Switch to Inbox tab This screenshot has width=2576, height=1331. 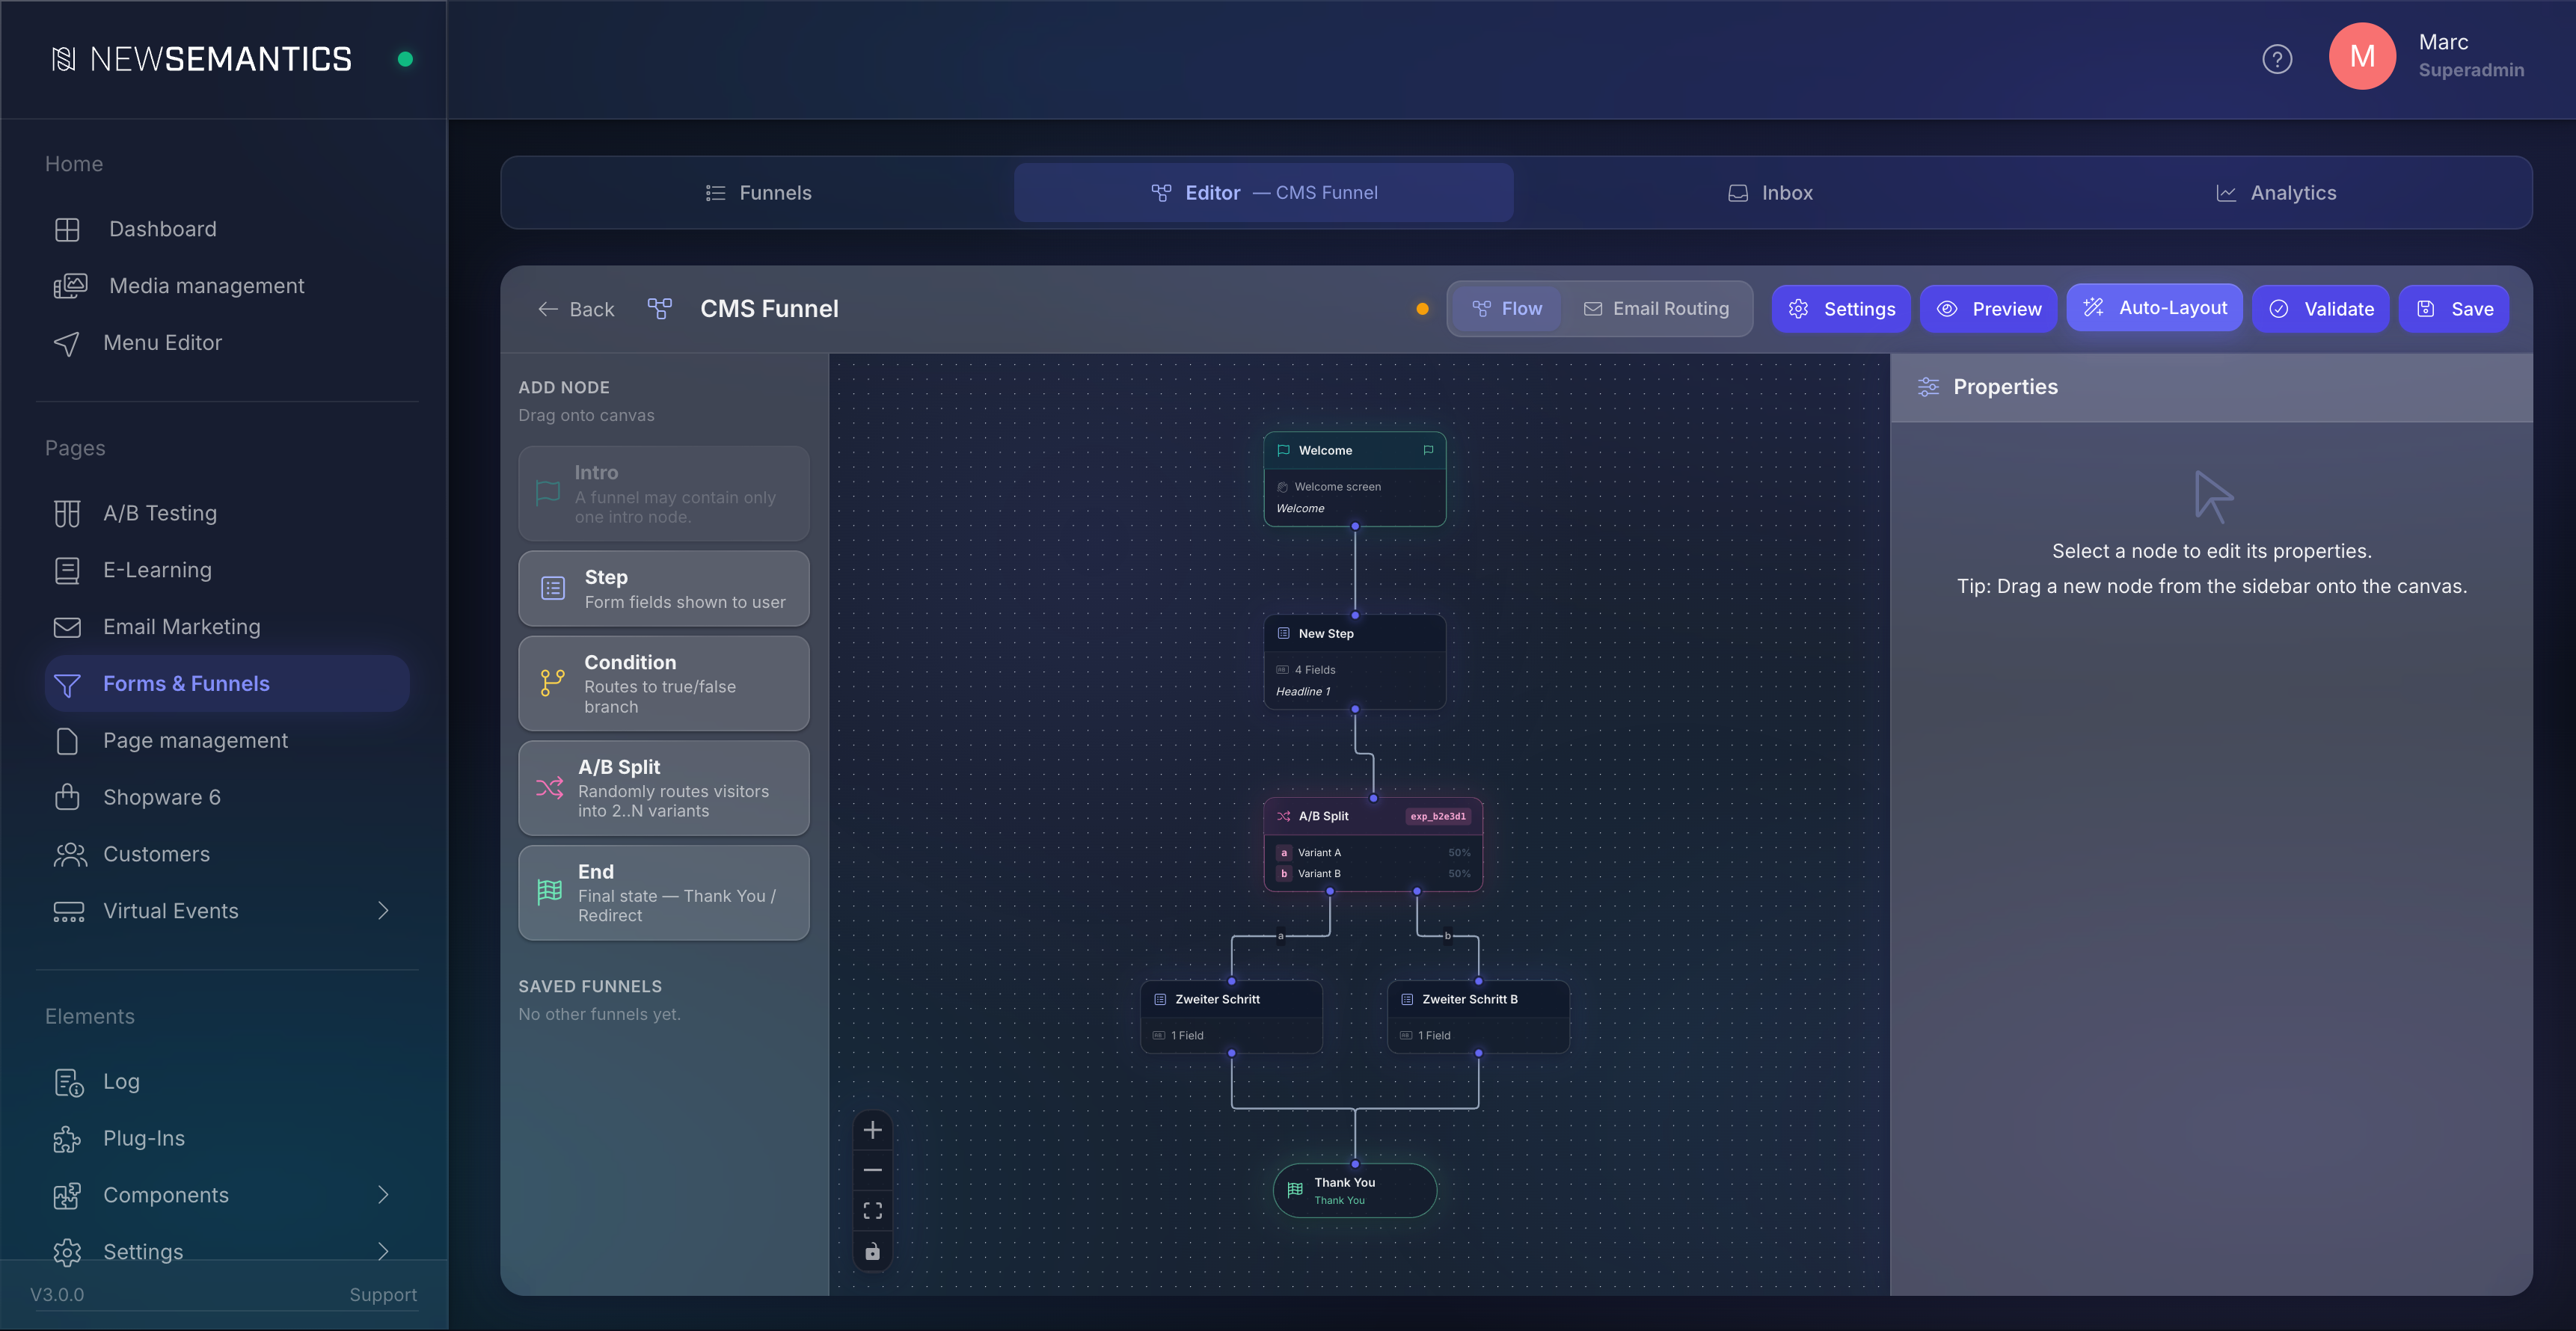(1769, 193)
